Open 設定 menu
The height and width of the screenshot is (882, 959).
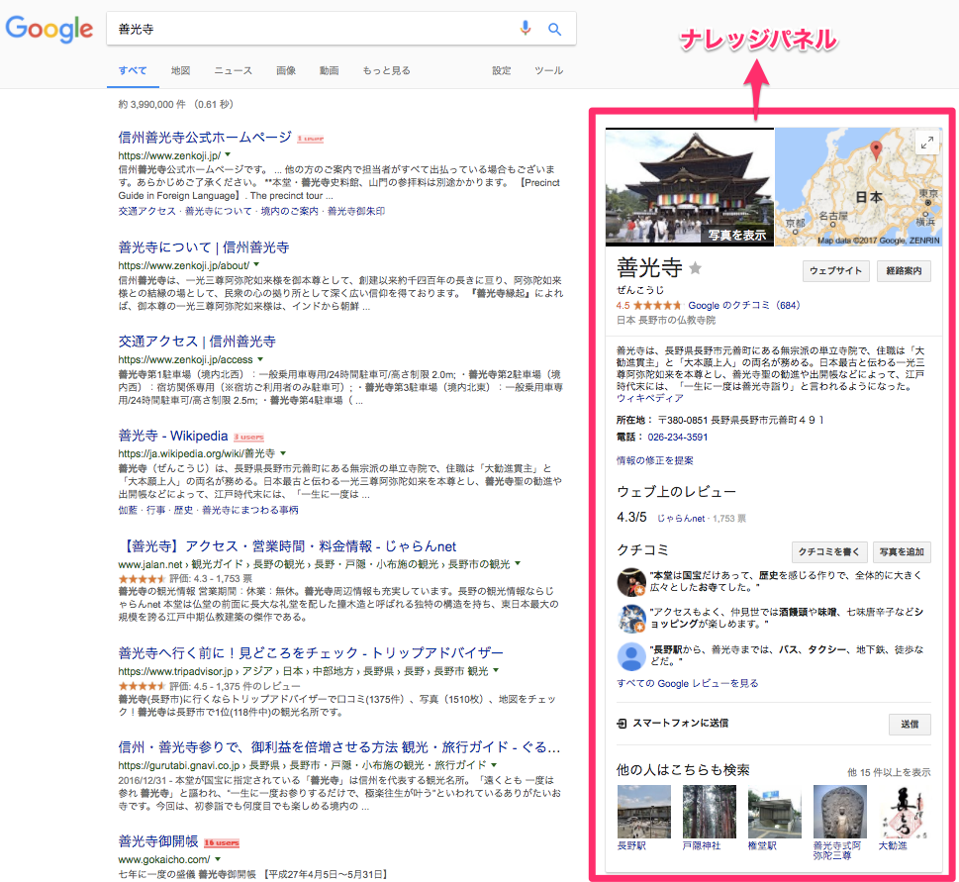pyautogui.click(x=502, y=71)
